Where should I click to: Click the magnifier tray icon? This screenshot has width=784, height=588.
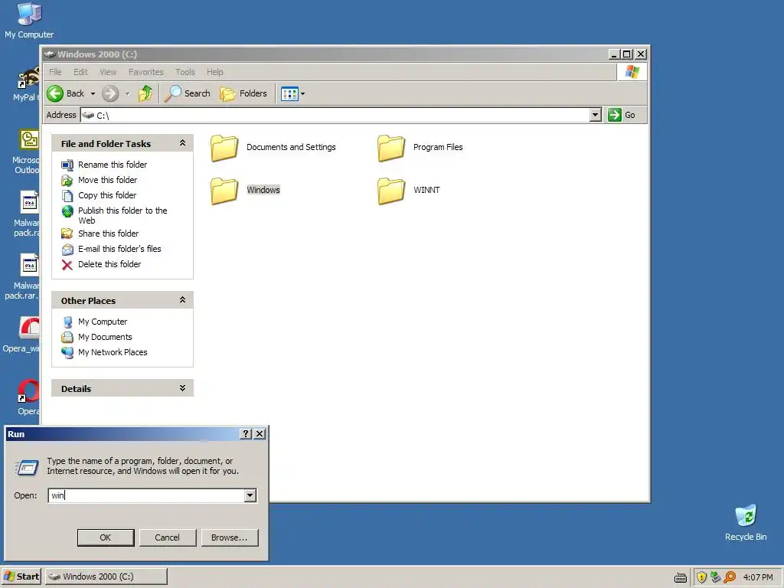[730, 577]
